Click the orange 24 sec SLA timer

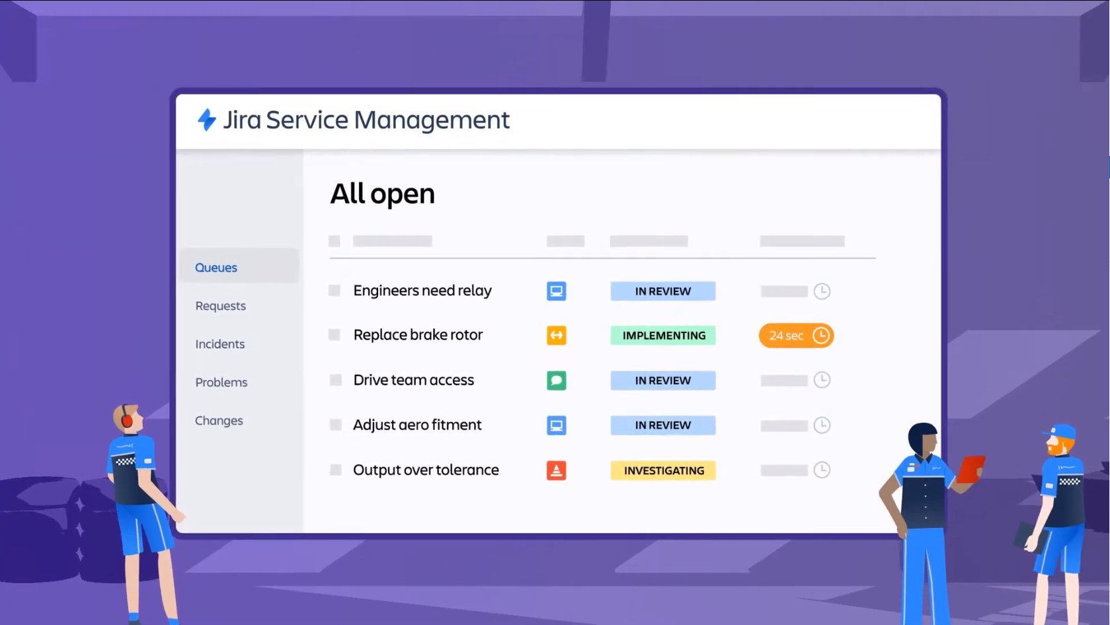pos(795,336)
